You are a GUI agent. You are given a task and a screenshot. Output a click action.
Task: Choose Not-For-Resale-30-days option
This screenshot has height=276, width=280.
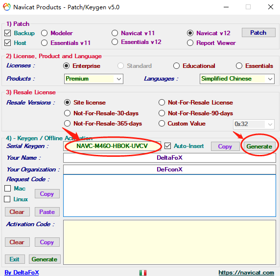(x=68, y=113)
